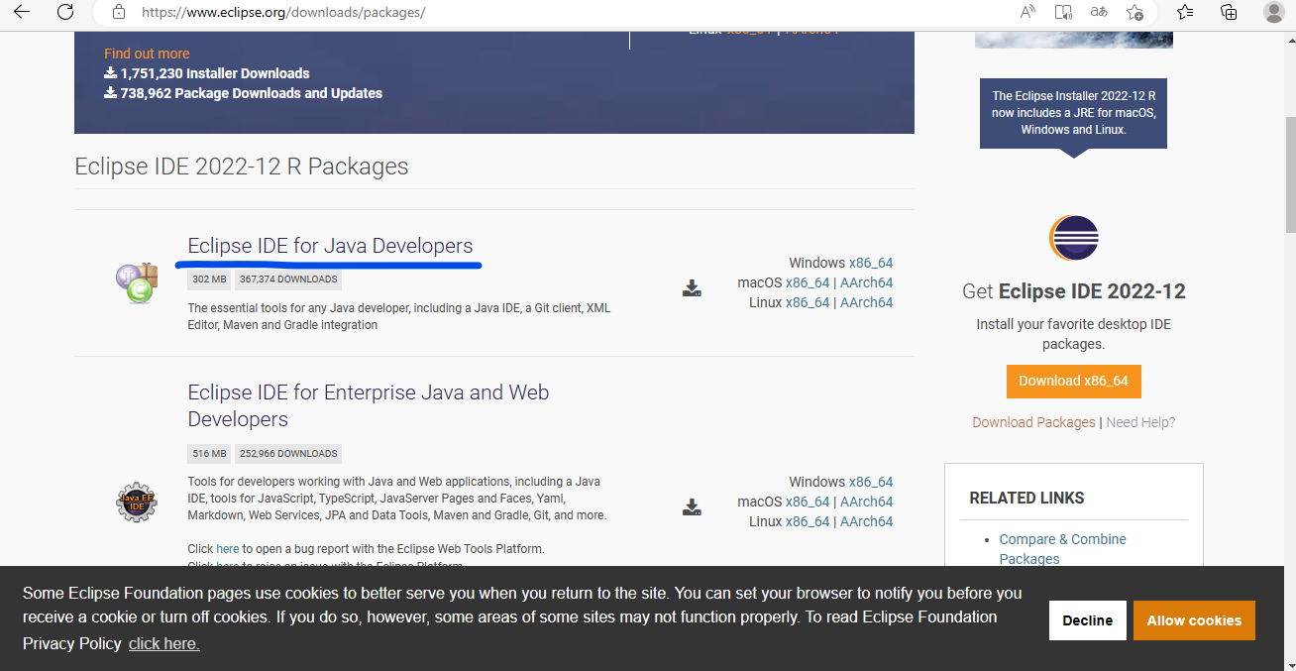Download Java Developers macOS AArch64
1296x671 pixels.
[866, 282]
